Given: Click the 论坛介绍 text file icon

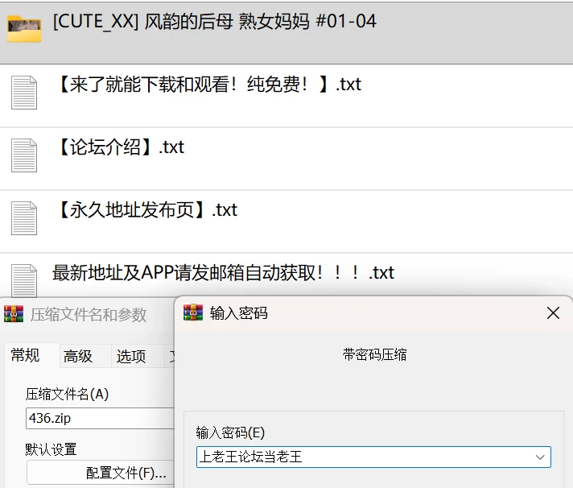Looking at the screenshot, I should (x=24, y=155).
